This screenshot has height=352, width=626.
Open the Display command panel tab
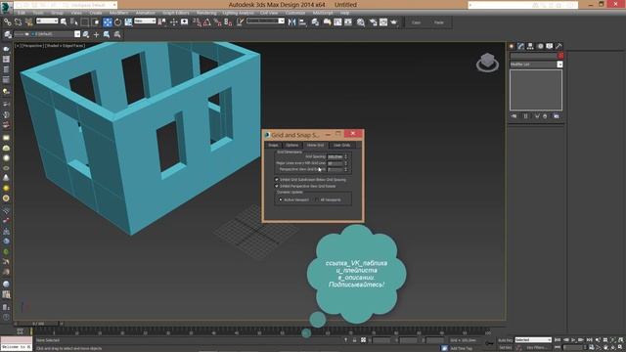[550, 46]
